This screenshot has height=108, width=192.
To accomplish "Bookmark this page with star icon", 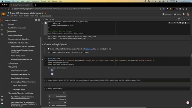I will click(x=163, y=9).
